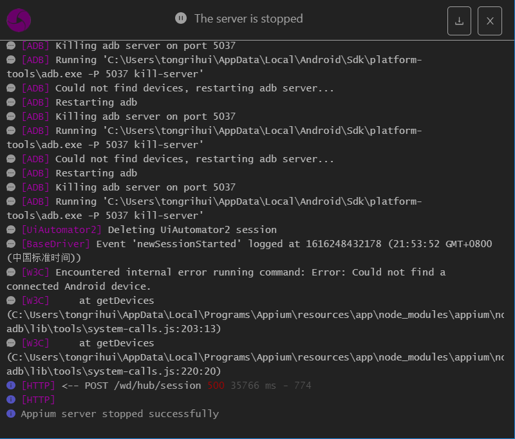The height and width of the screenshot is (439, 515).
Task: Click the 'POST /wd/hub/session 500' HTTP line
Action: (159, 385)
